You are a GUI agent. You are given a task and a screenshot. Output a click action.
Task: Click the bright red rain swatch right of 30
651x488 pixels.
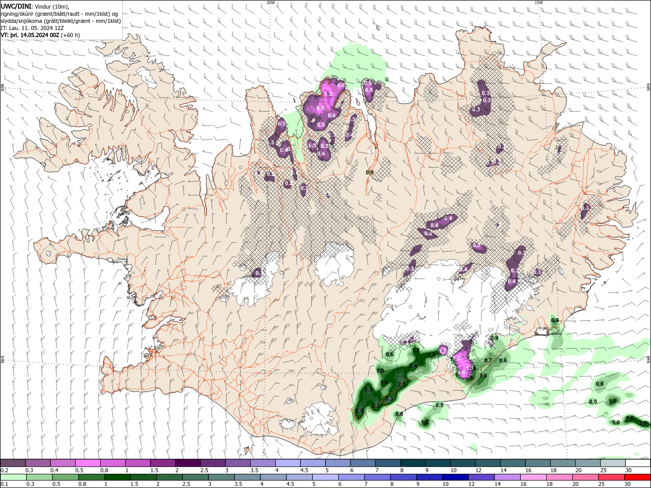(637, 477)
